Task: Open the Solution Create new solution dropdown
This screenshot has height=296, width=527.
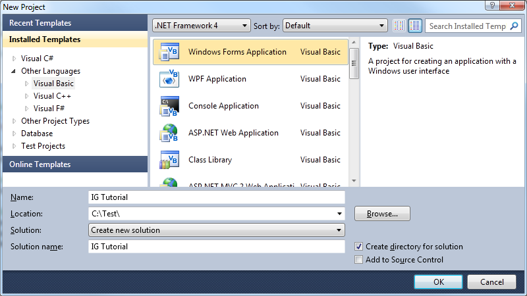Action: click(x=217, y=230)
